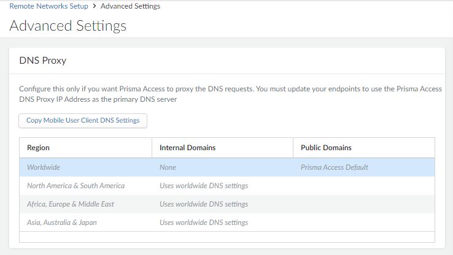Click the Advanced Settings page heading
The image size is (453, 255).
68,26
